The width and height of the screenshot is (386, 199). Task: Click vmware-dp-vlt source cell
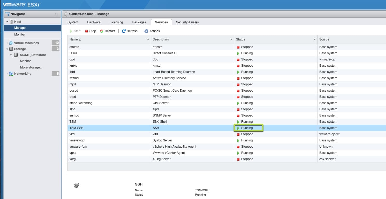tap(329, 134)
